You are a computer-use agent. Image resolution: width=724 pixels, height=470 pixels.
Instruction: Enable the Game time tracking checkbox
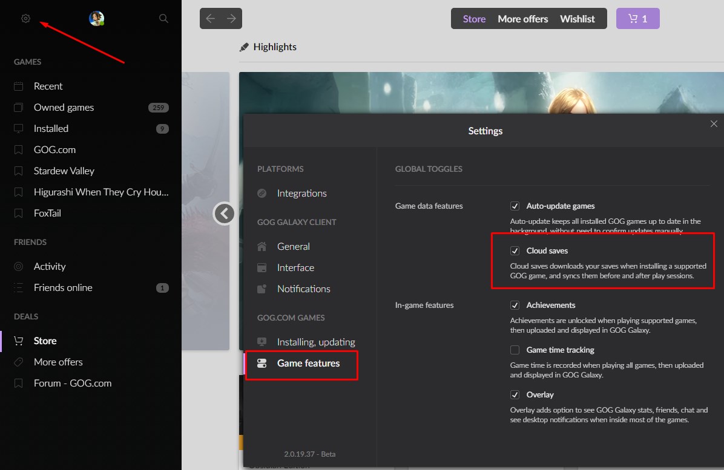point(515,350)
